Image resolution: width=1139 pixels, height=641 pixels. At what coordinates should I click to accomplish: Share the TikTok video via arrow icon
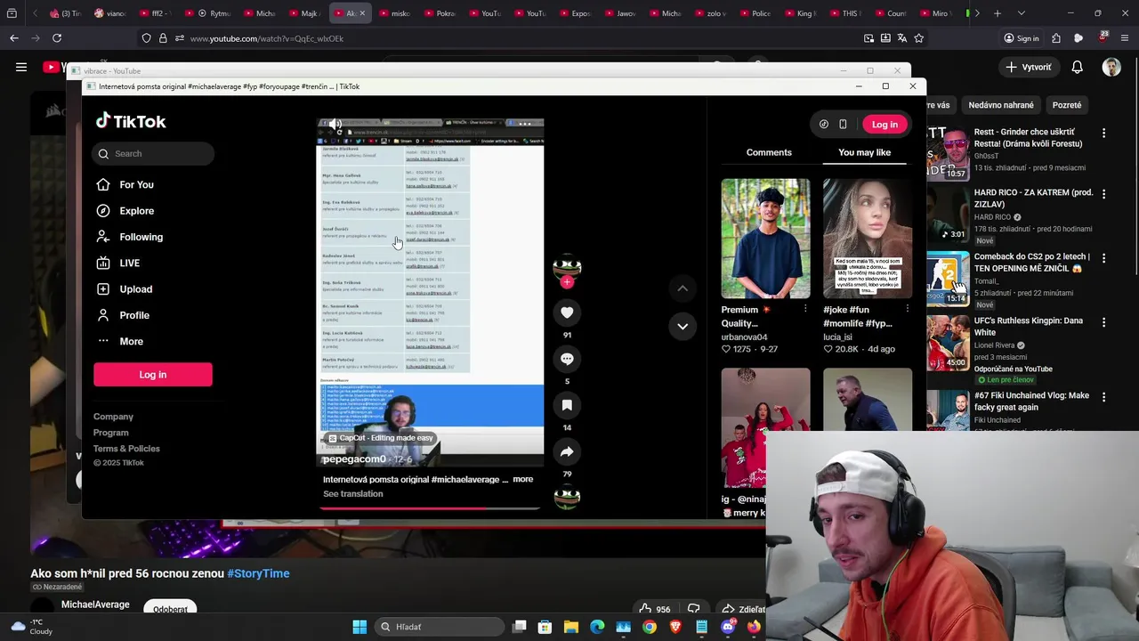pos(567,451)
